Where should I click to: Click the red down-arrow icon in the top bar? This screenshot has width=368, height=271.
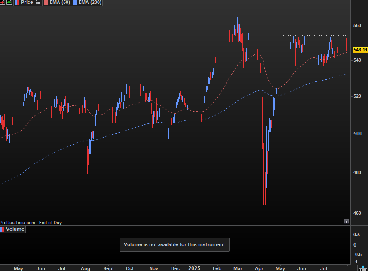[2, 2]
